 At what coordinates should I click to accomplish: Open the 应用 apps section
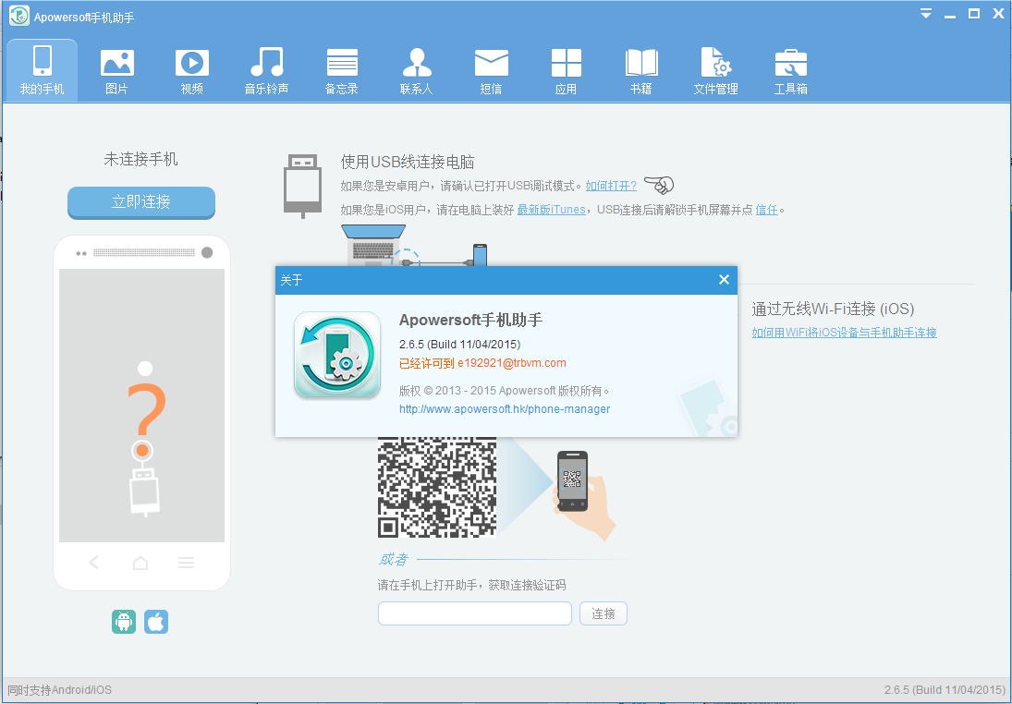(x=566, y=70)
